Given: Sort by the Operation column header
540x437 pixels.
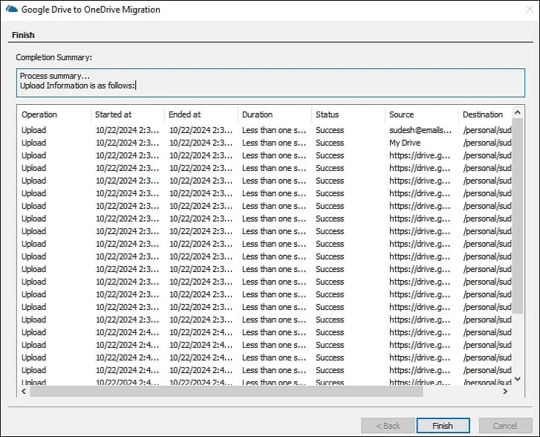Looking at the screenshot, I should pos(53,114).
